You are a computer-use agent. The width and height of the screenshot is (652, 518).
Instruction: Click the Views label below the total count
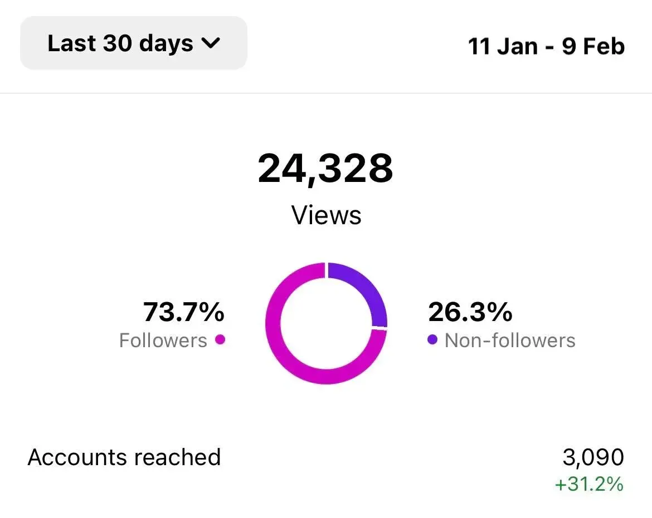click(x=326, y=215)
